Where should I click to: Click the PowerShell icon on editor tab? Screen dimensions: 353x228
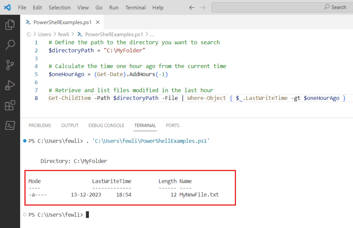tap(28, 22)
